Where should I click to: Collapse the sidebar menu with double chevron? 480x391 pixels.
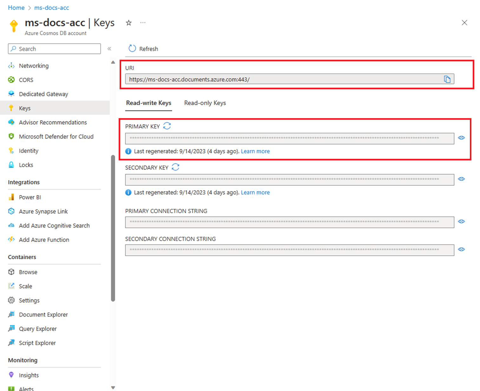(x=109, y=49)
